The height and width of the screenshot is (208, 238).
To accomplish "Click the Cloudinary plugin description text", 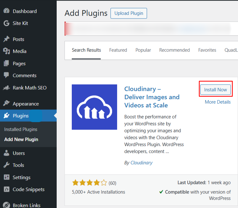I will (x=154, y=134).
